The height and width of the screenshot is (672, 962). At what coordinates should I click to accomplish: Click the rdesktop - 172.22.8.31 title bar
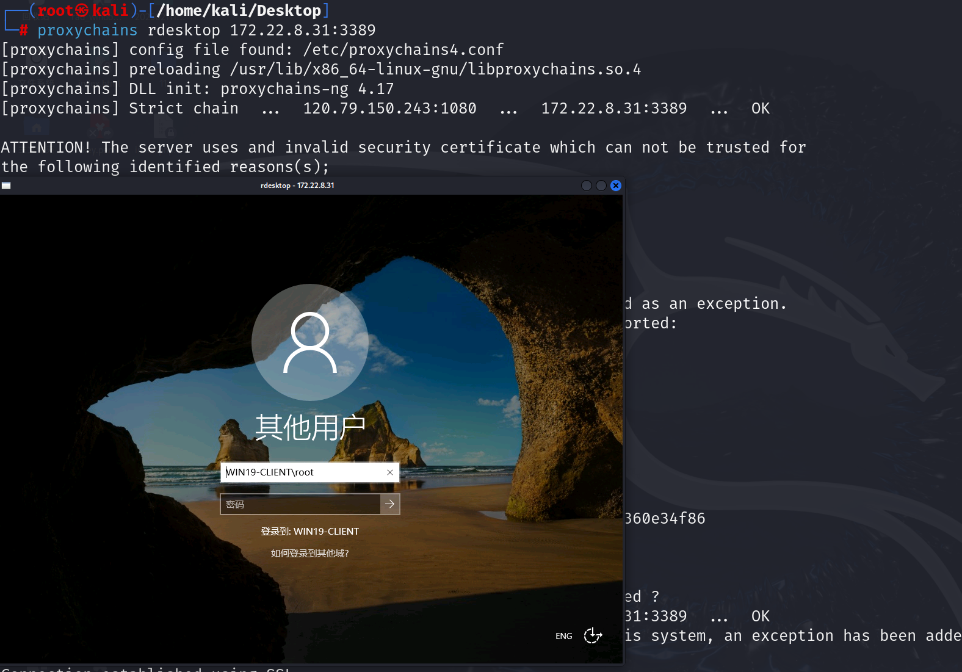tap(297, 186)
